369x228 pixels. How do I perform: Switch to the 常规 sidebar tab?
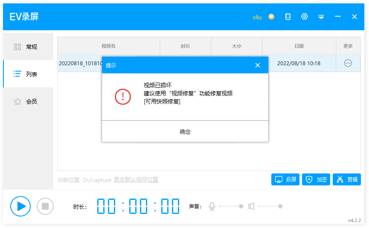point(28,47)
